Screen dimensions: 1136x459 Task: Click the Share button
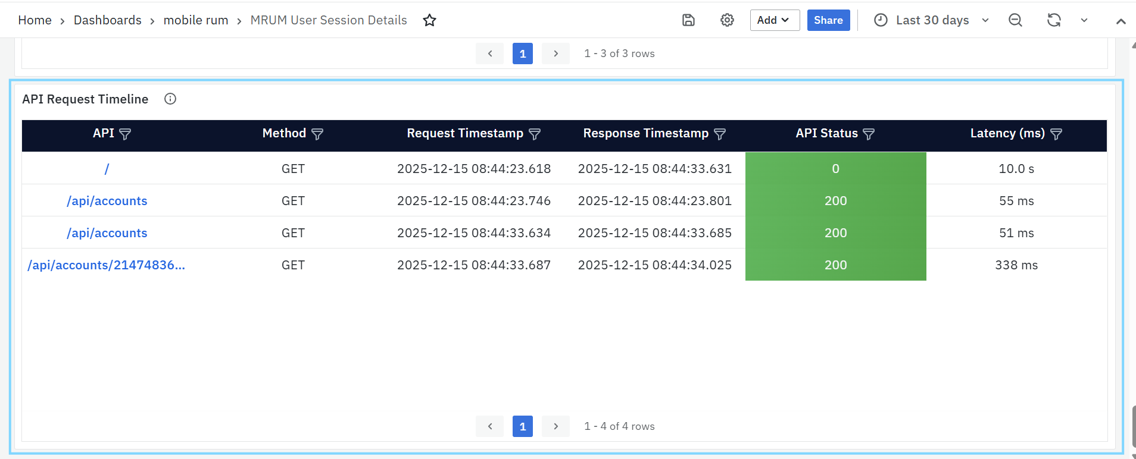coord(828,20)
